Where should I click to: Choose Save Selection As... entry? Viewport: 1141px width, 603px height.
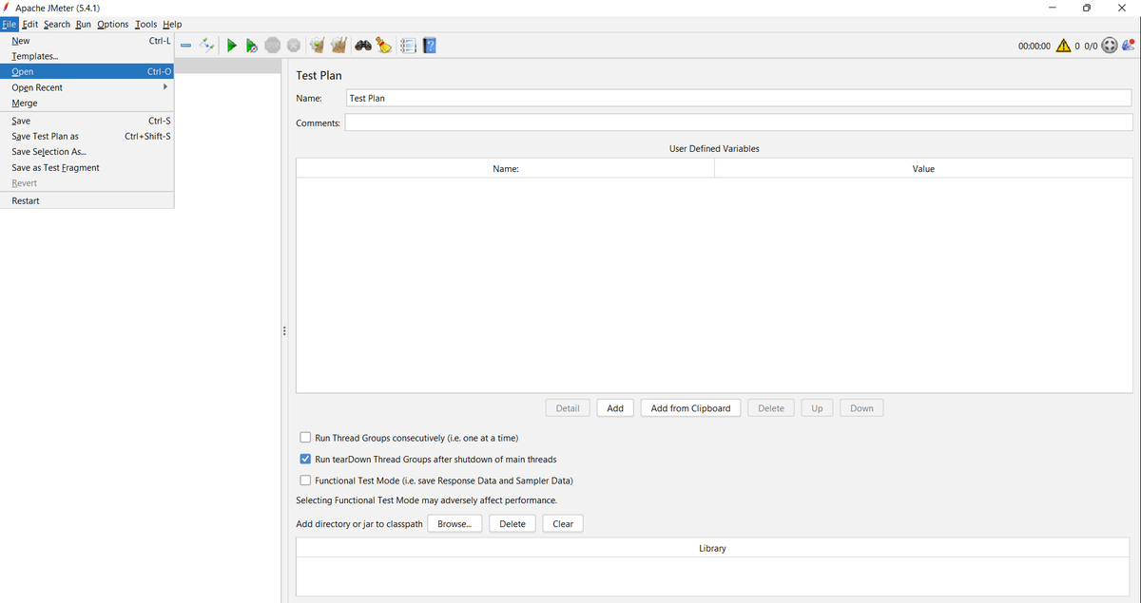pyautogui.click(x=87, y=151)
